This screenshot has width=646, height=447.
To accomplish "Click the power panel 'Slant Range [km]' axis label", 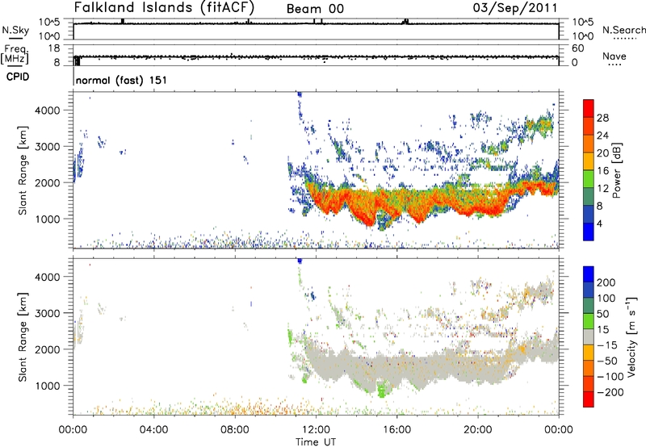I will tap(23, 170).
